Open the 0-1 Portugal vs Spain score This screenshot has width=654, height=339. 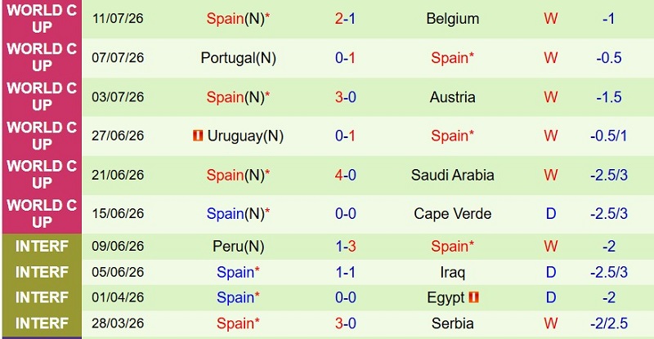tap(345, 58)
